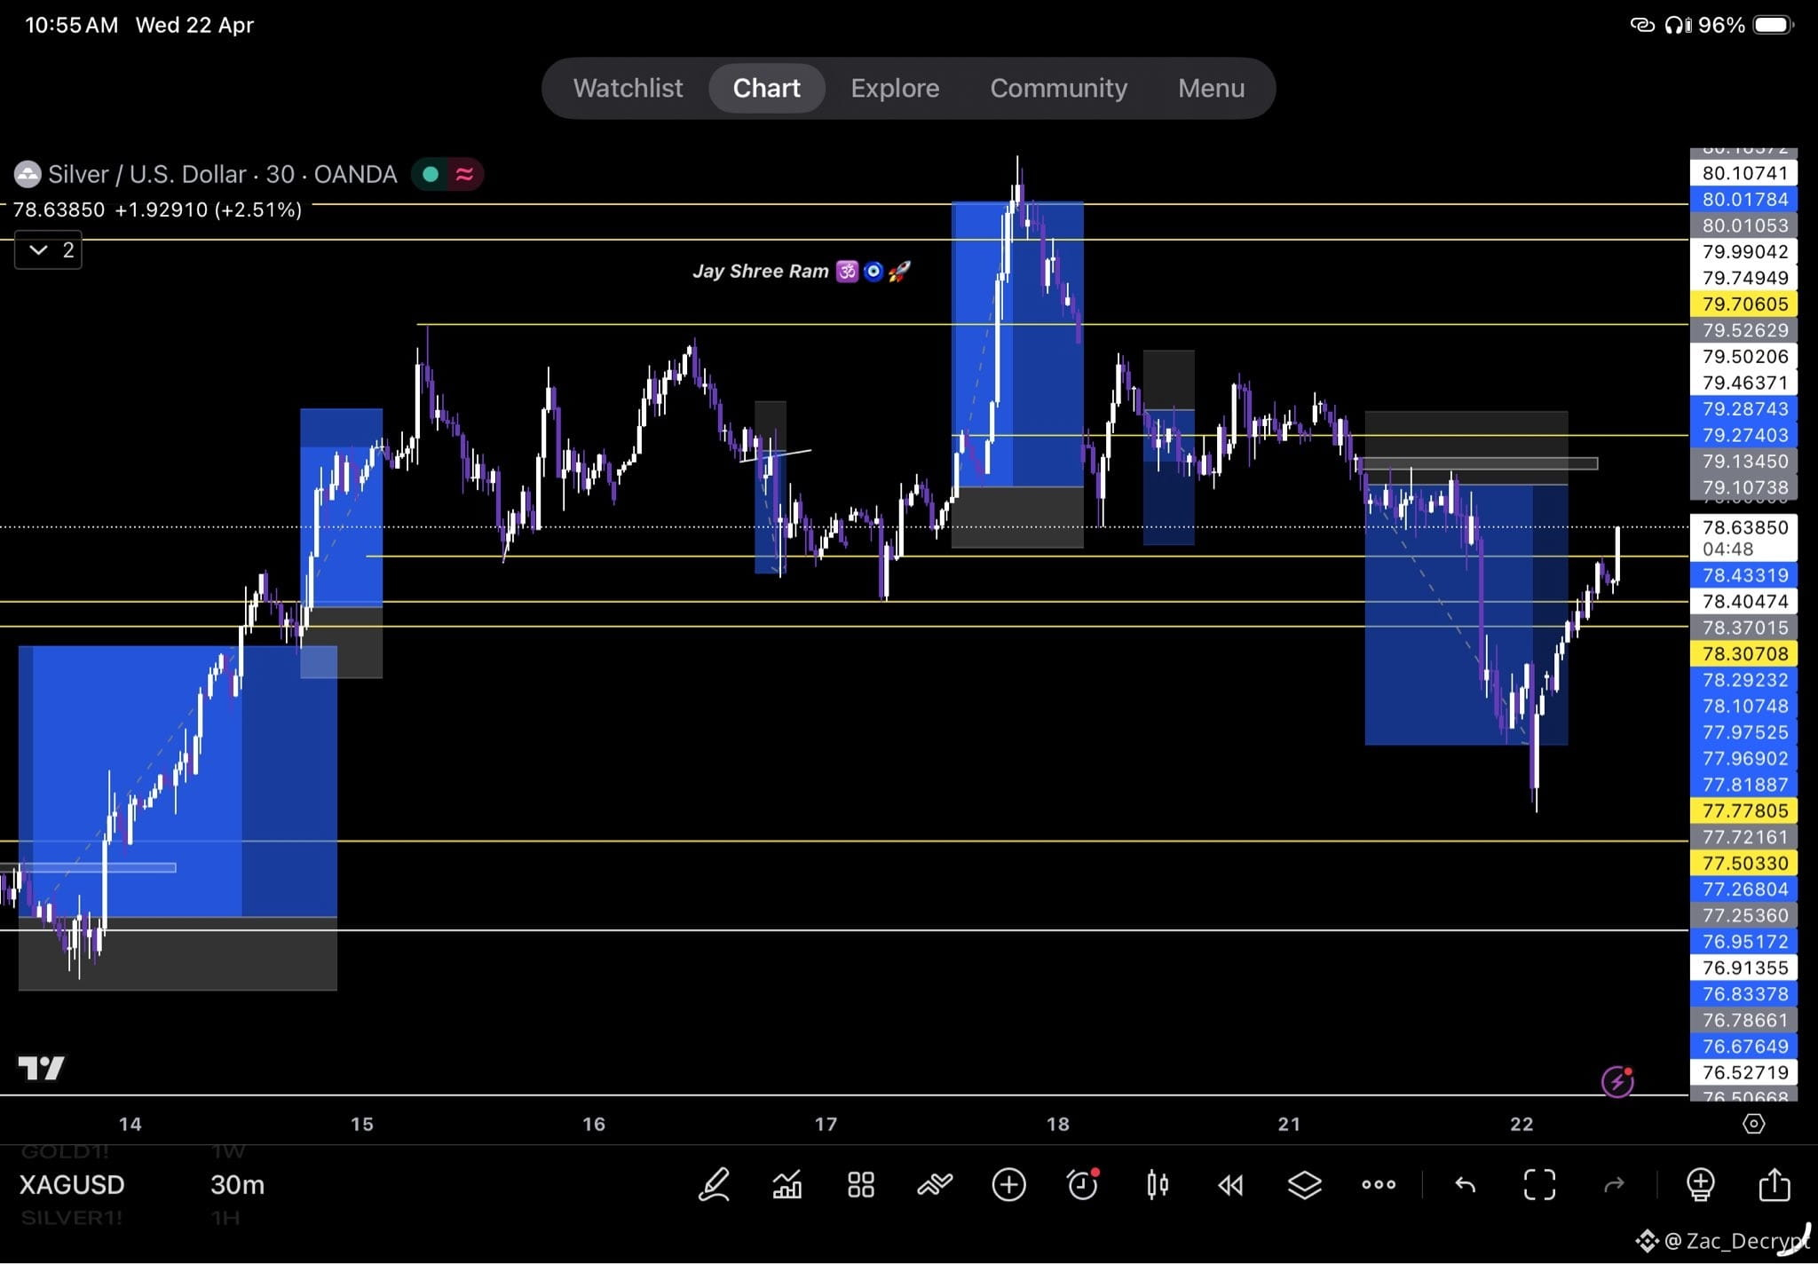Tap the plus circle add icon
The image size is (1818, 1264).
[x=1008, y=1184]
